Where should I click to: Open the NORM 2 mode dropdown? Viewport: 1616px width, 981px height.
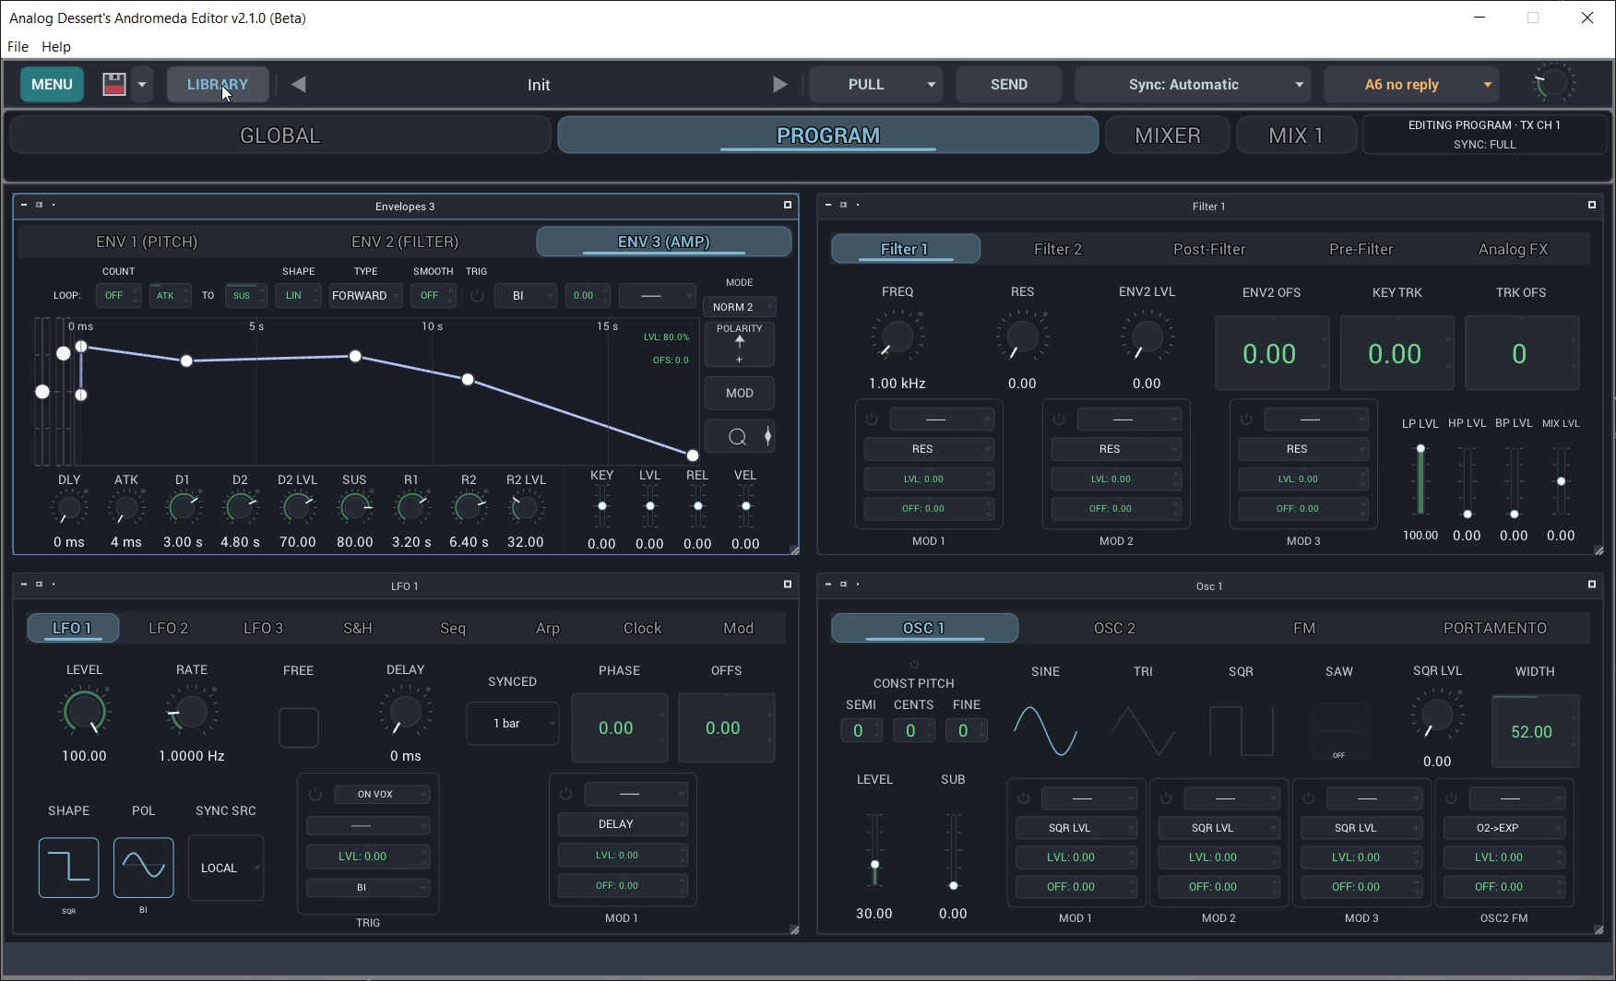point(740,307)
